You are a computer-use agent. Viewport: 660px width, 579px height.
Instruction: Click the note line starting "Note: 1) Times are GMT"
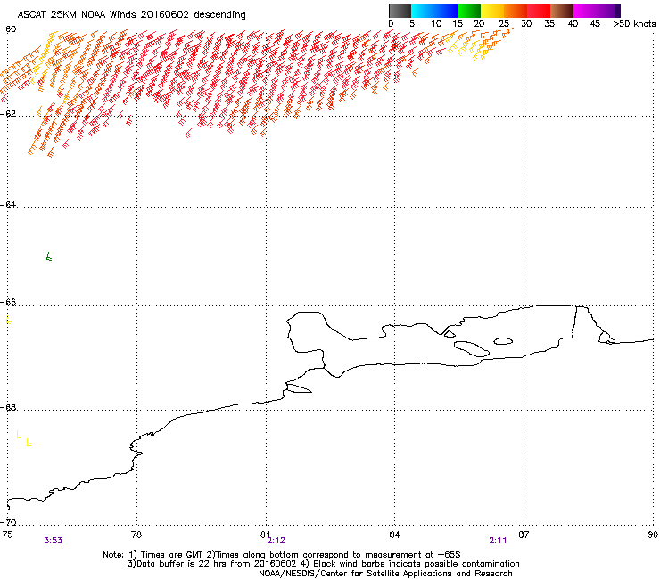[x=282, y=555]
